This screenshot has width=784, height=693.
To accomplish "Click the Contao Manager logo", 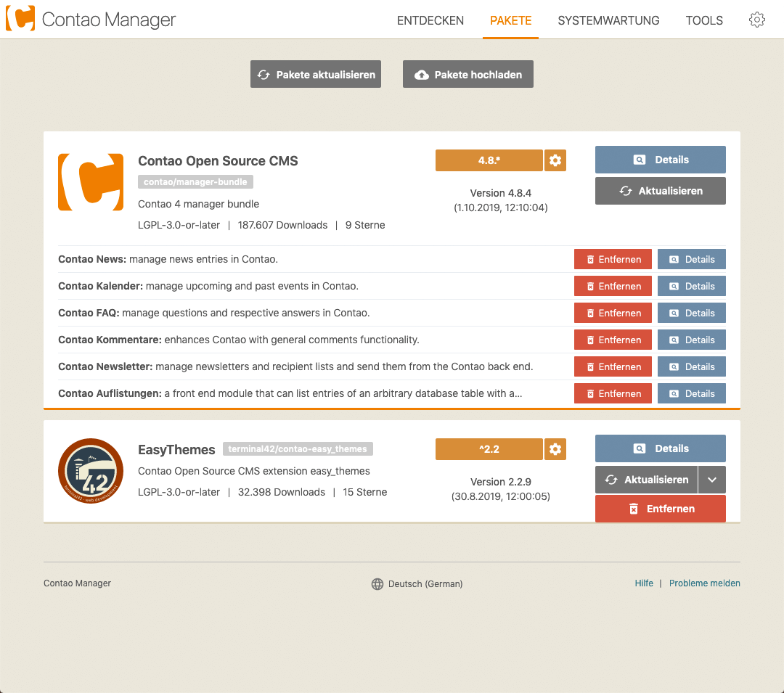I will coord(91,19).
